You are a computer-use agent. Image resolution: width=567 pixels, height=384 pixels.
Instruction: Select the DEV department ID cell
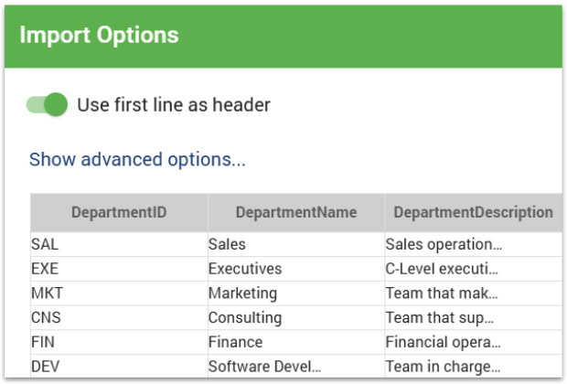point(119,367)
